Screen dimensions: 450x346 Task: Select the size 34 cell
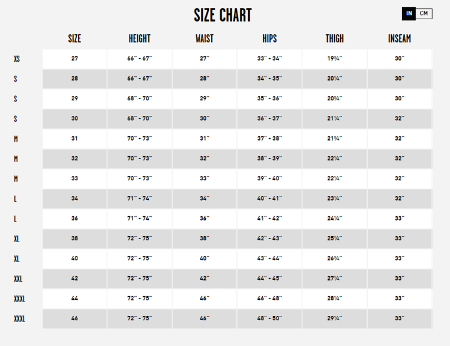pyautogui.click(x=74, y=199)
